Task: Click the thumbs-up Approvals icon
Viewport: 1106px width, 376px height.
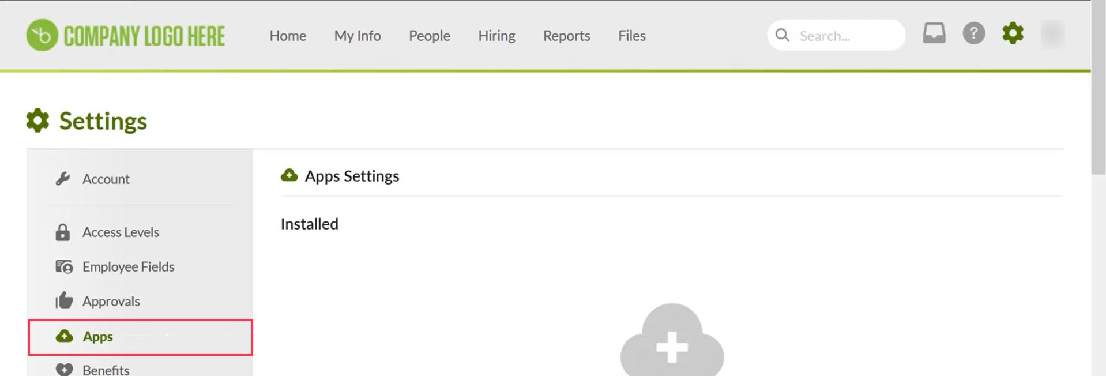Action: (x=64, y=300)
